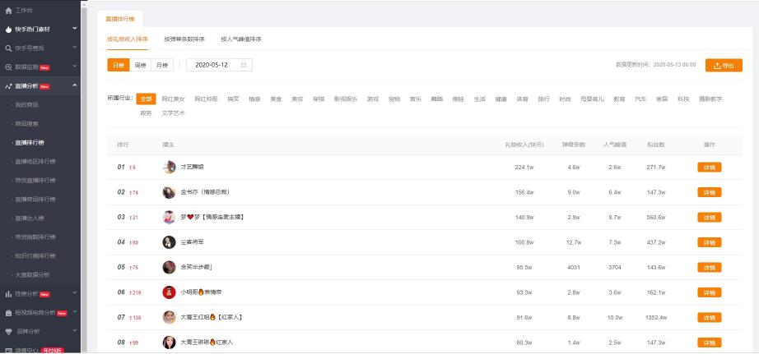Screen dimensions: 759x354
Task: Filter industry by 母婴育儿
Action: 592,99
